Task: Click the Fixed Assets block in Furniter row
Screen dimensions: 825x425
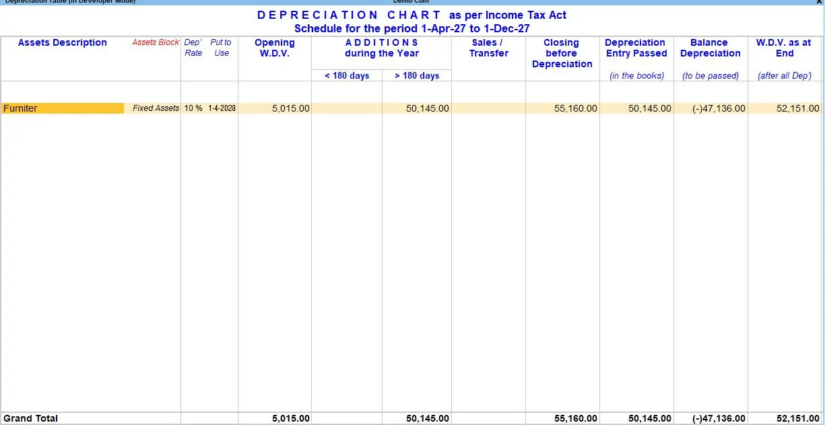Action: coord(156,108)
